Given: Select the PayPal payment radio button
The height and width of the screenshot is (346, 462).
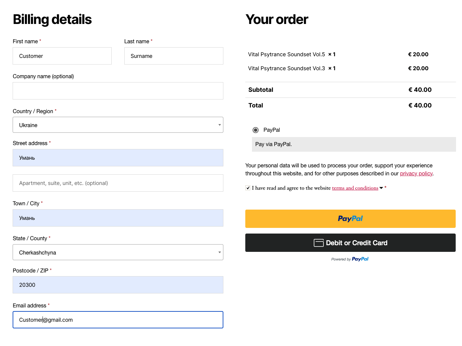Looking at the screenshot, I should (256, 130).
